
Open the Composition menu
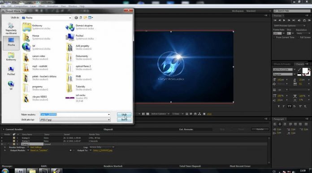(21, 6)
